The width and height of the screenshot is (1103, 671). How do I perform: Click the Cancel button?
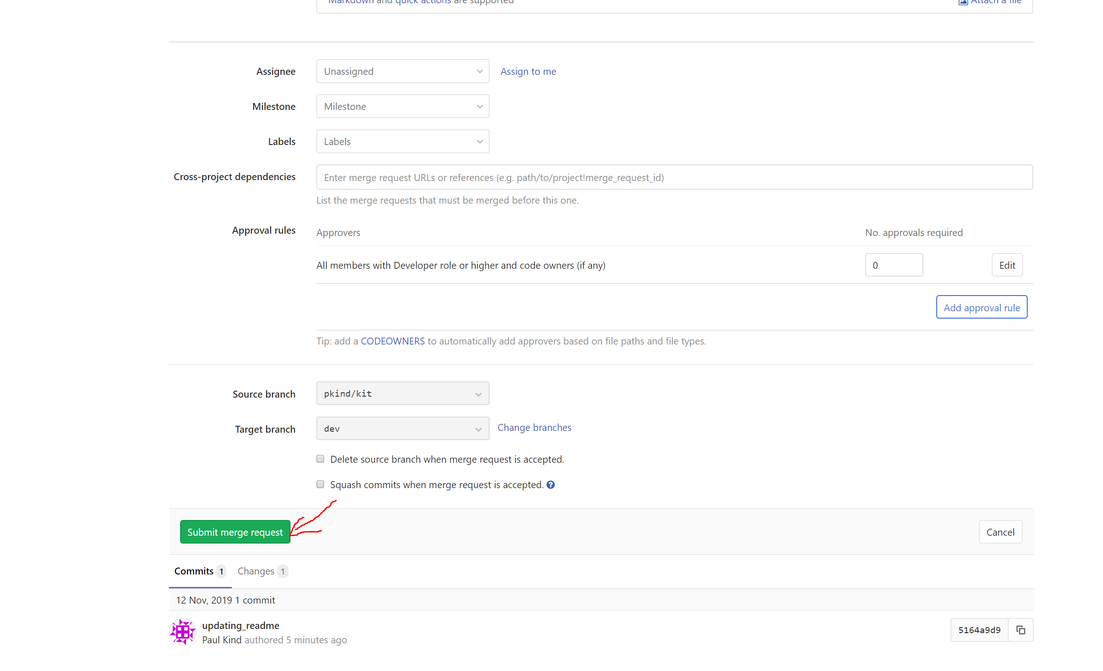click(x=1000, y=532)
